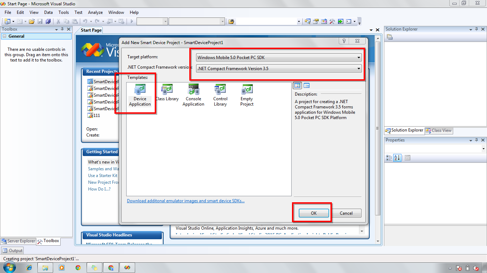Open Download additional emulator images link
This screenshot has width=487, height=273.
point(186,201)
